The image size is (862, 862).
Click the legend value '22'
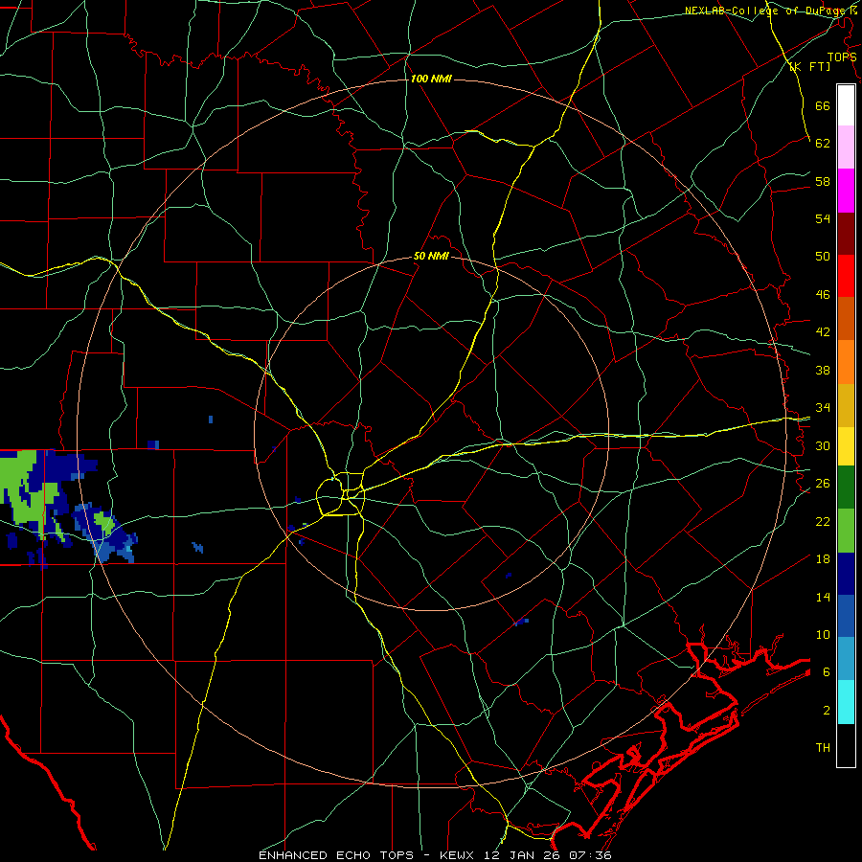tap(823, 522)
